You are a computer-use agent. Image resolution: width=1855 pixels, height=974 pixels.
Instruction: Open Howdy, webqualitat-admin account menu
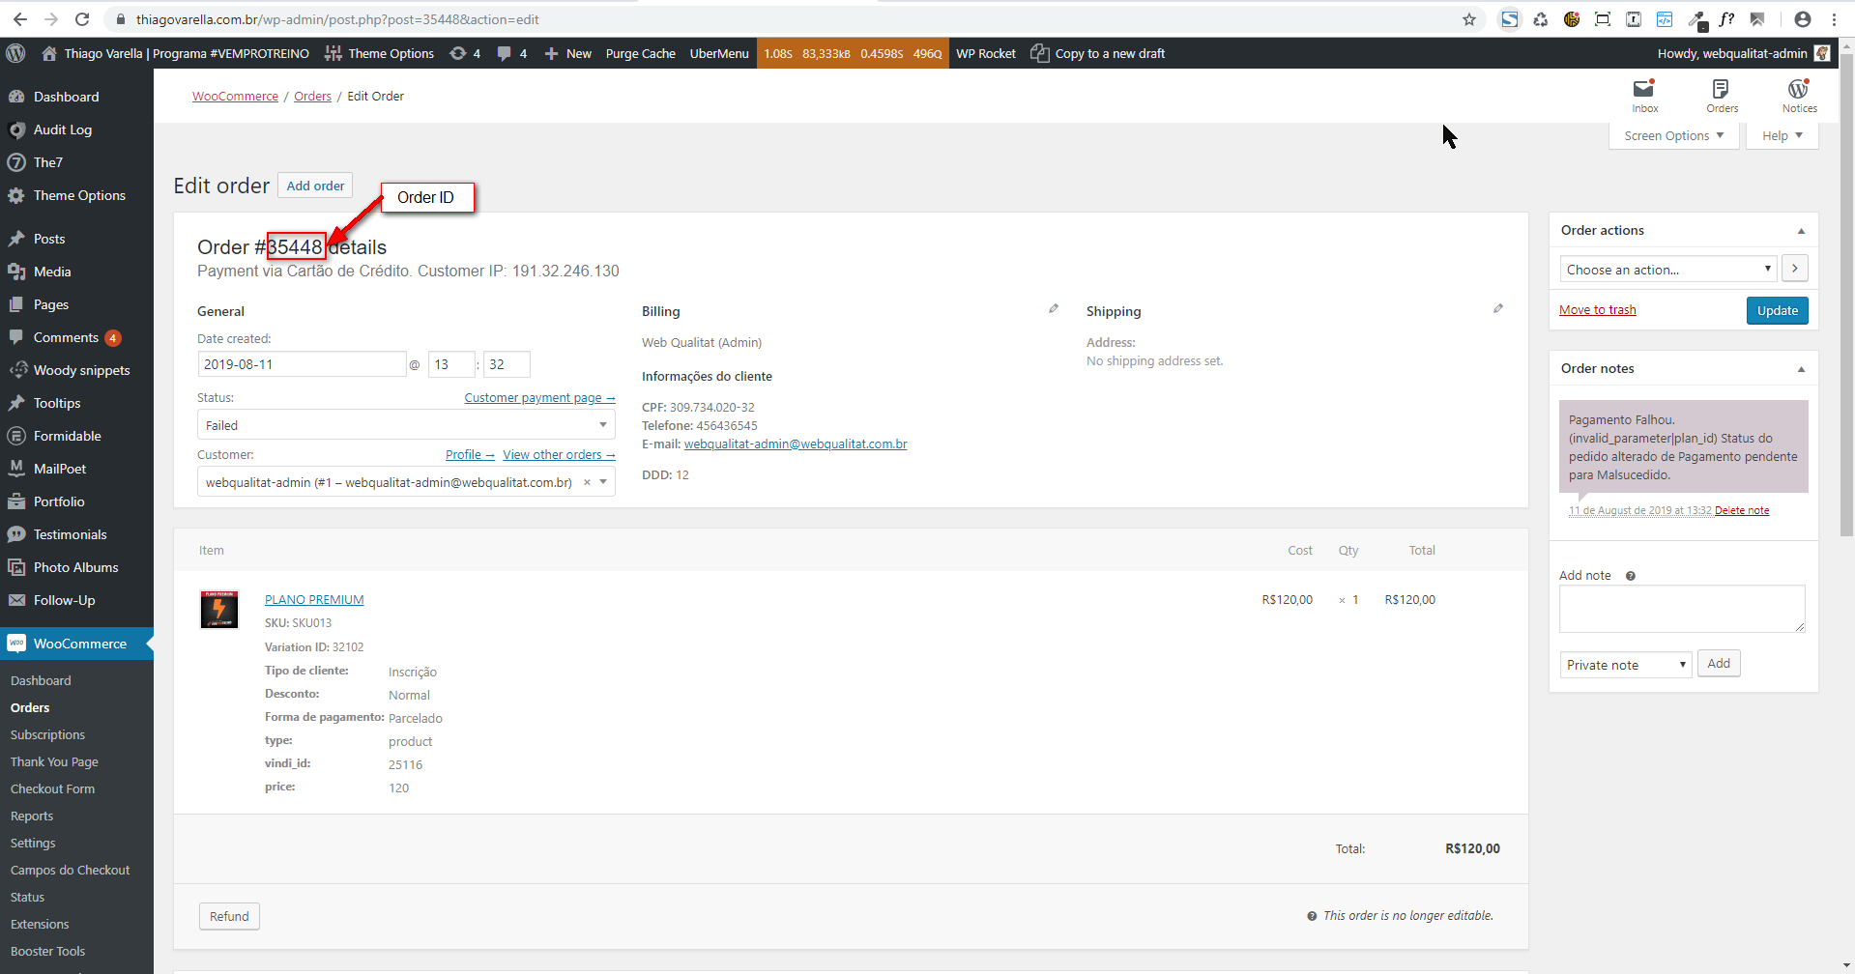1743,53
